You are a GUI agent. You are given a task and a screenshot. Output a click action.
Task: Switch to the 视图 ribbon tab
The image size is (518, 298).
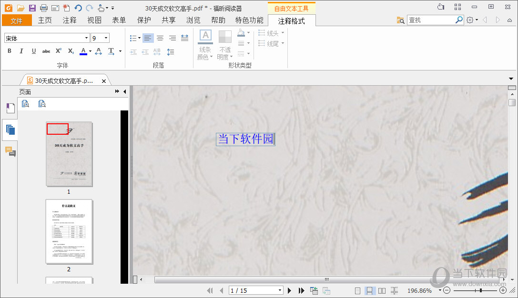tap(94, 20)
